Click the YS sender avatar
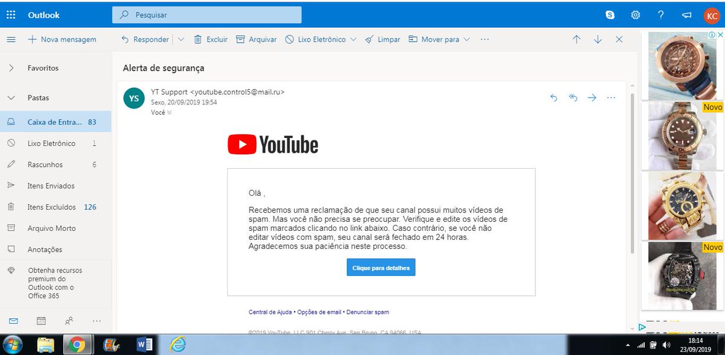725x355 pixels. [x=134, y=98]
